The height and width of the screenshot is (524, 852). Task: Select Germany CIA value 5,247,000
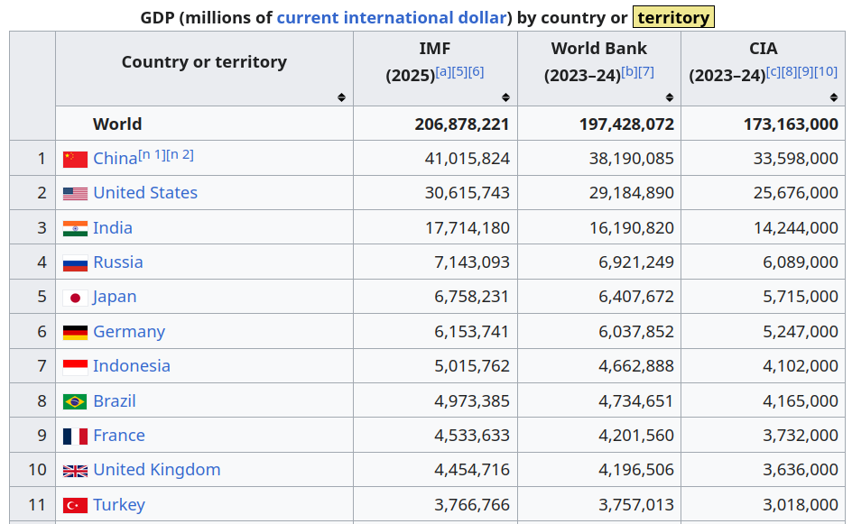coord(801,331)
